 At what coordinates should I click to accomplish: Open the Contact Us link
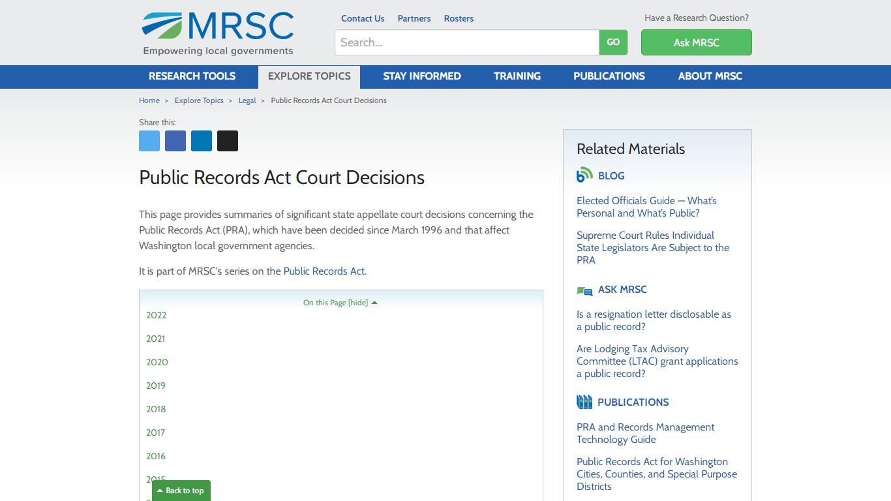point(363,18)
